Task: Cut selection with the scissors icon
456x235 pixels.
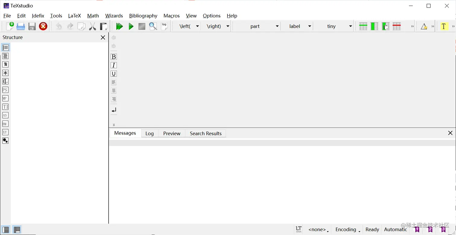Action: tap(93, 26)
